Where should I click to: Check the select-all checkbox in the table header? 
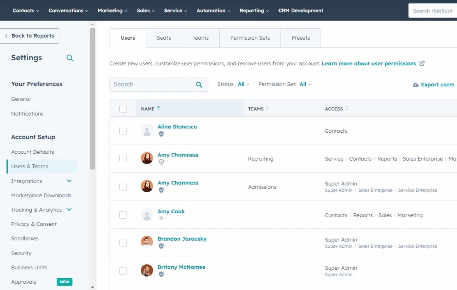tap(123, 108)
